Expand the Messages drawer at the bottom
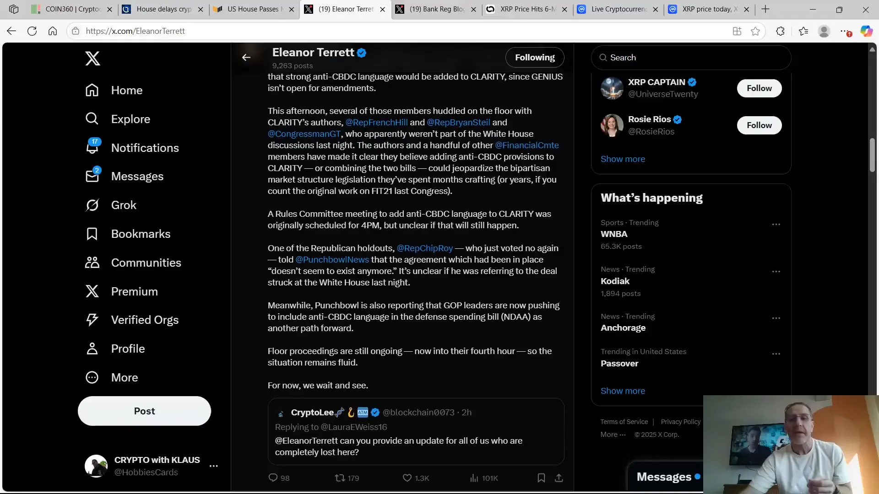Screen dimensions: 879x494 click(666, 477)
